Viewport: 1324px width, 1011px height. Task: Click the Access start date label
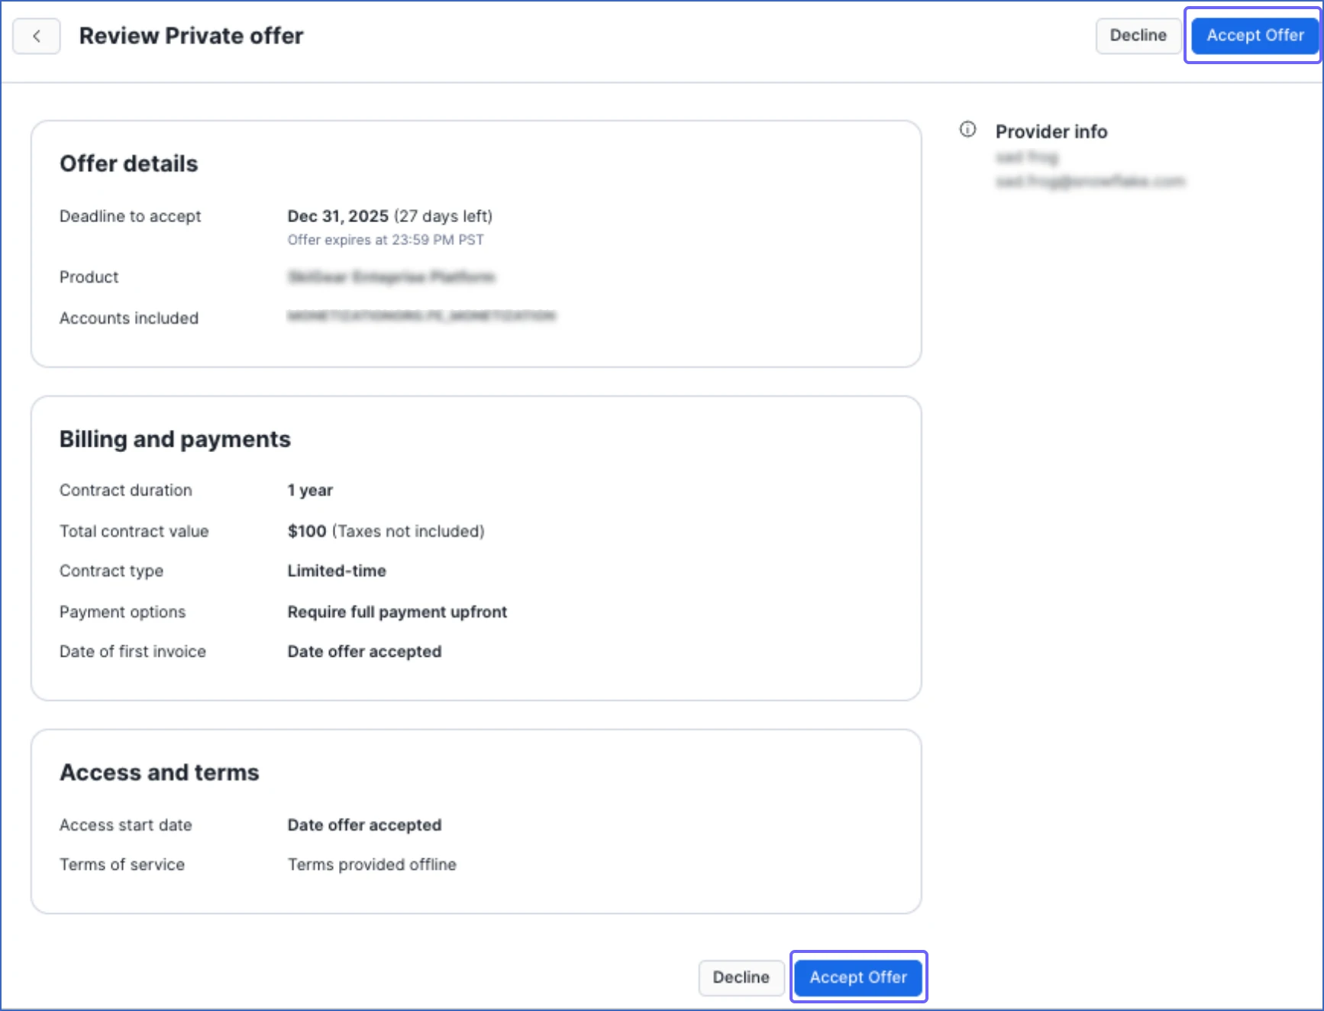pyautogui.click(x=126, y=825)
